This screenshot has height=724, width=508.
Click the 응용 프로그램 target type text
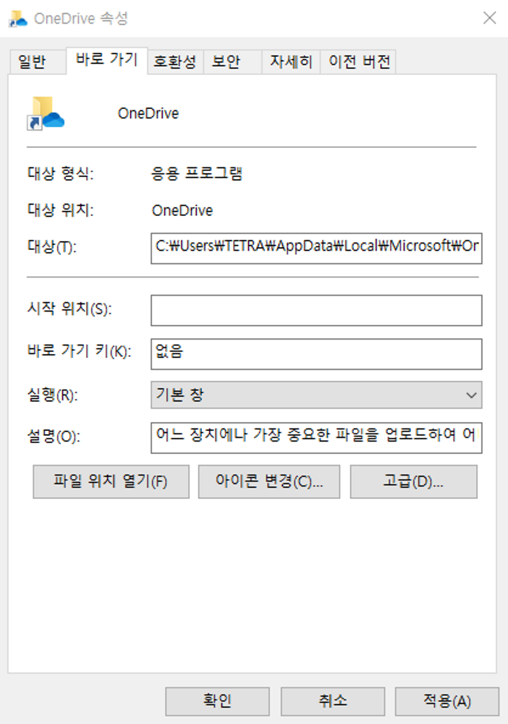pos(196,174)
